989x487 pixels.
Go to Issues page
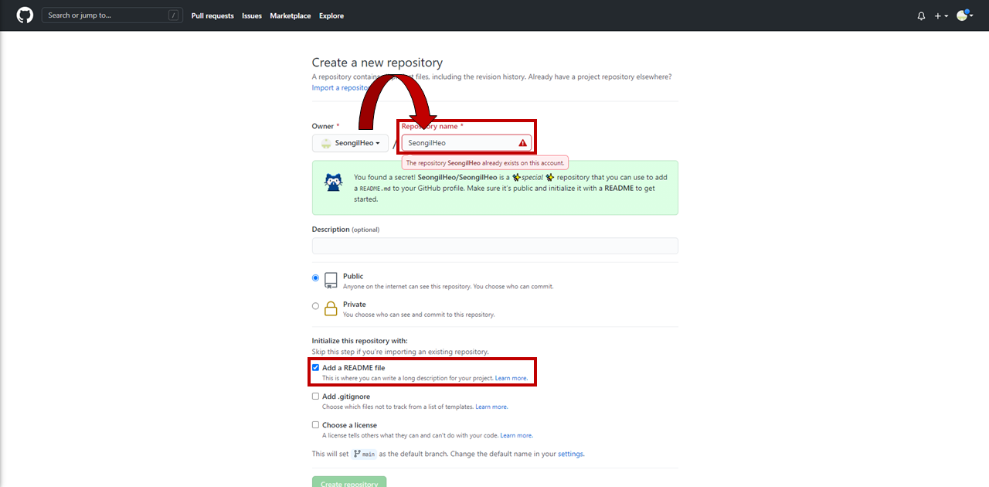tap(252, 15)
